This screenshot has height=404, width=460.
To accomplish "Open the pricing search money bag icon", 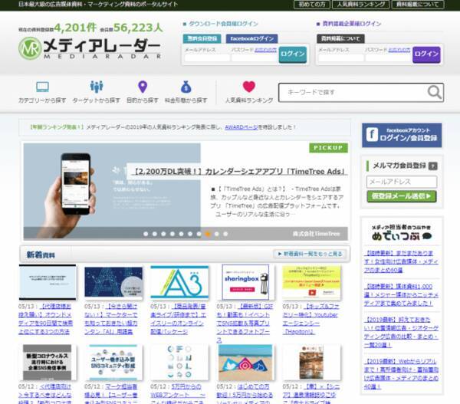I will point(186,87).
